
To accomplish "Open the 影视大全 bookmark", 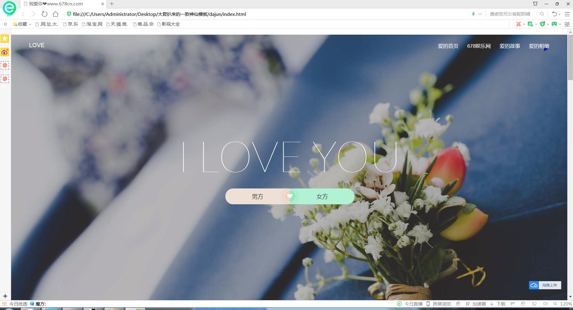I will click(x=168, y=24).
